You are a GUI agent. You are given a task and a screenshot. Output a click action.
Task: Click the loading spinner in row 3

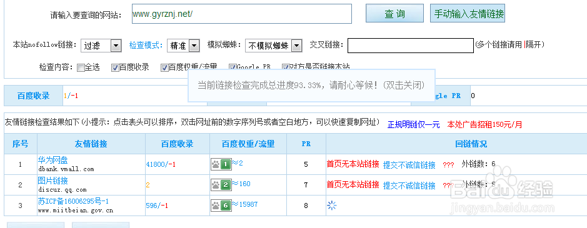332,205
